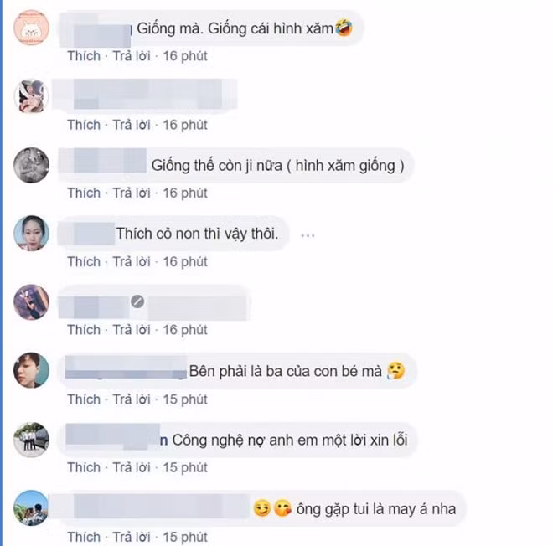The image size is (553, 546).
Task: Open the cartoon cat avatar of first commenter
Action: coord(31,28)
